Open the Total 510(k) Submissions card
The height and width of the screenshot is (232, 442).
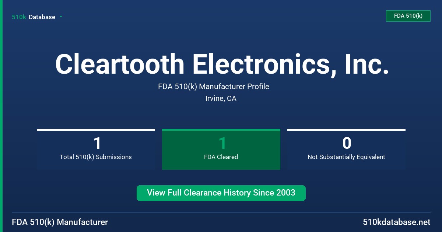click(x=96, y=150)
